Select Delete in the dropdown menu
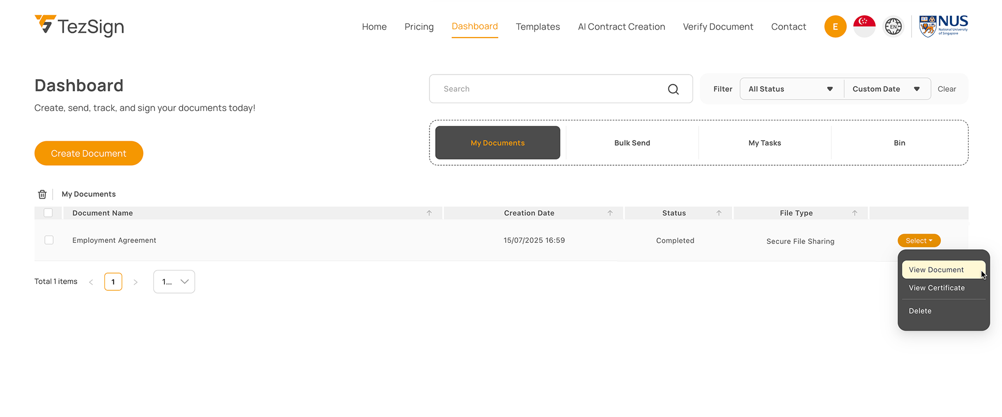1002x417 pixels. click(x=920, y=311)
